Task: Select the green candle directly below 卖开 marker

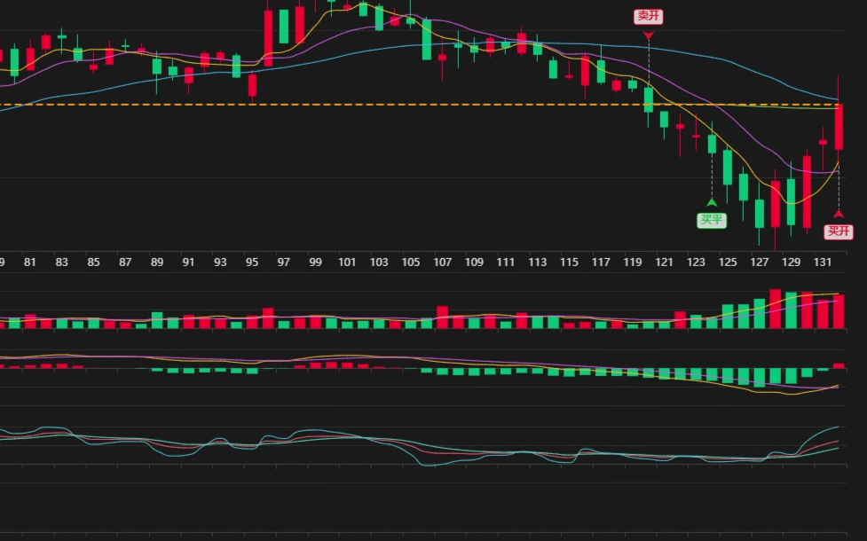Action: click(x=649, y=98)
